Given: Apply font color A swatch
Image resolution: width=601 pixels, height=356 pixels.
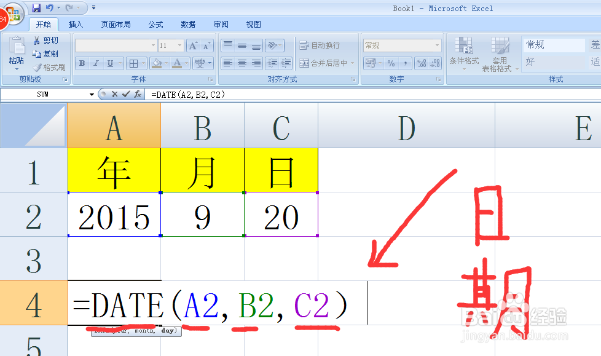Looking at the screenshot, I should click(x=177, y=63).
